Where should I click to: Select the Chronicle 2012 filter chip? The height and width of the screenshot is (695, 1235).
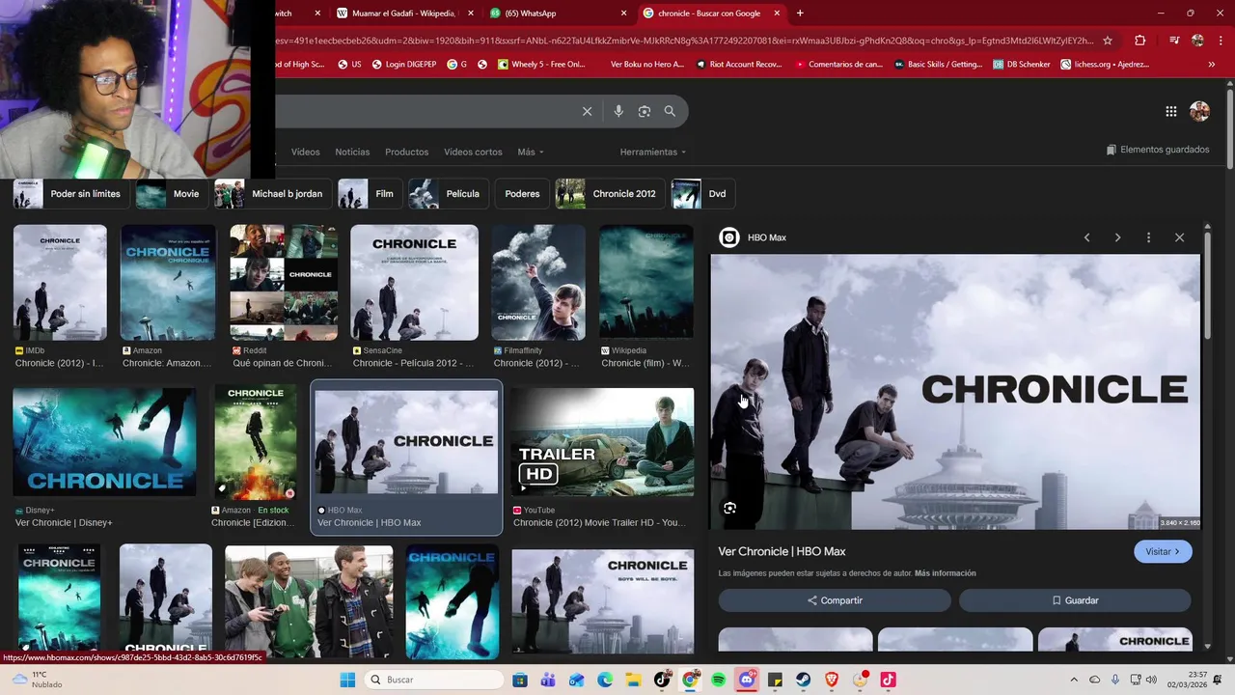tap(610, 194)
